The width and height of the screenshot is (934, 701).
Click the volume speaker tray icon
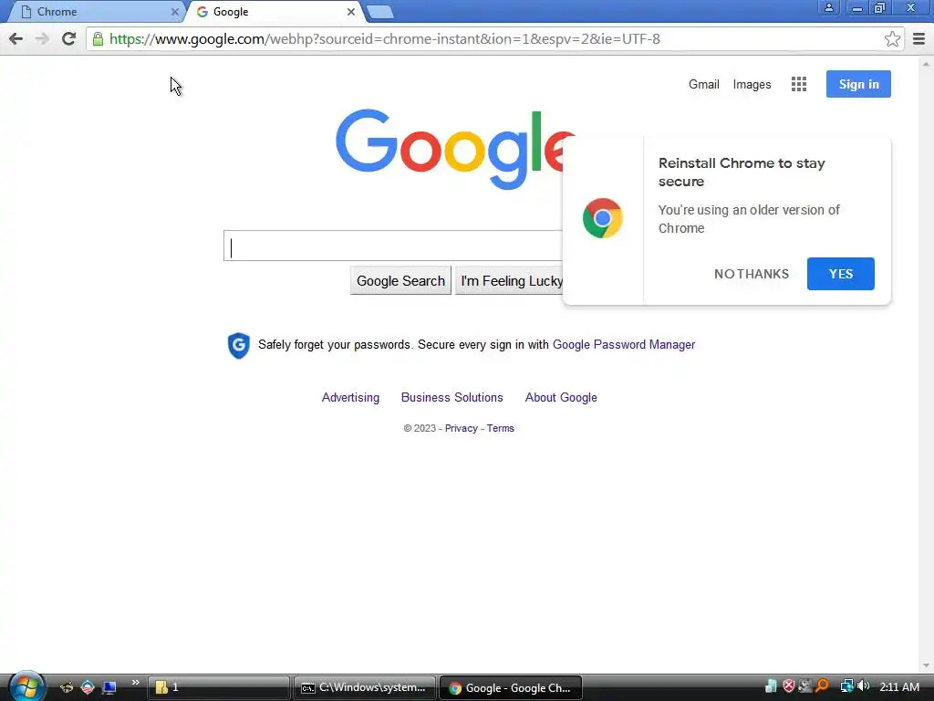863,686
